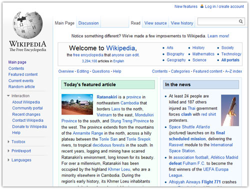Open the Categories link

(x=180, y=71)
